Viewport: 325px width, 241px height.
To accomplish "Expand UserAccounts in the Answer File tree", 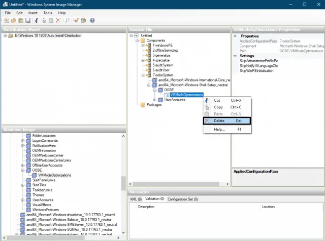I will tap(155, 100).
